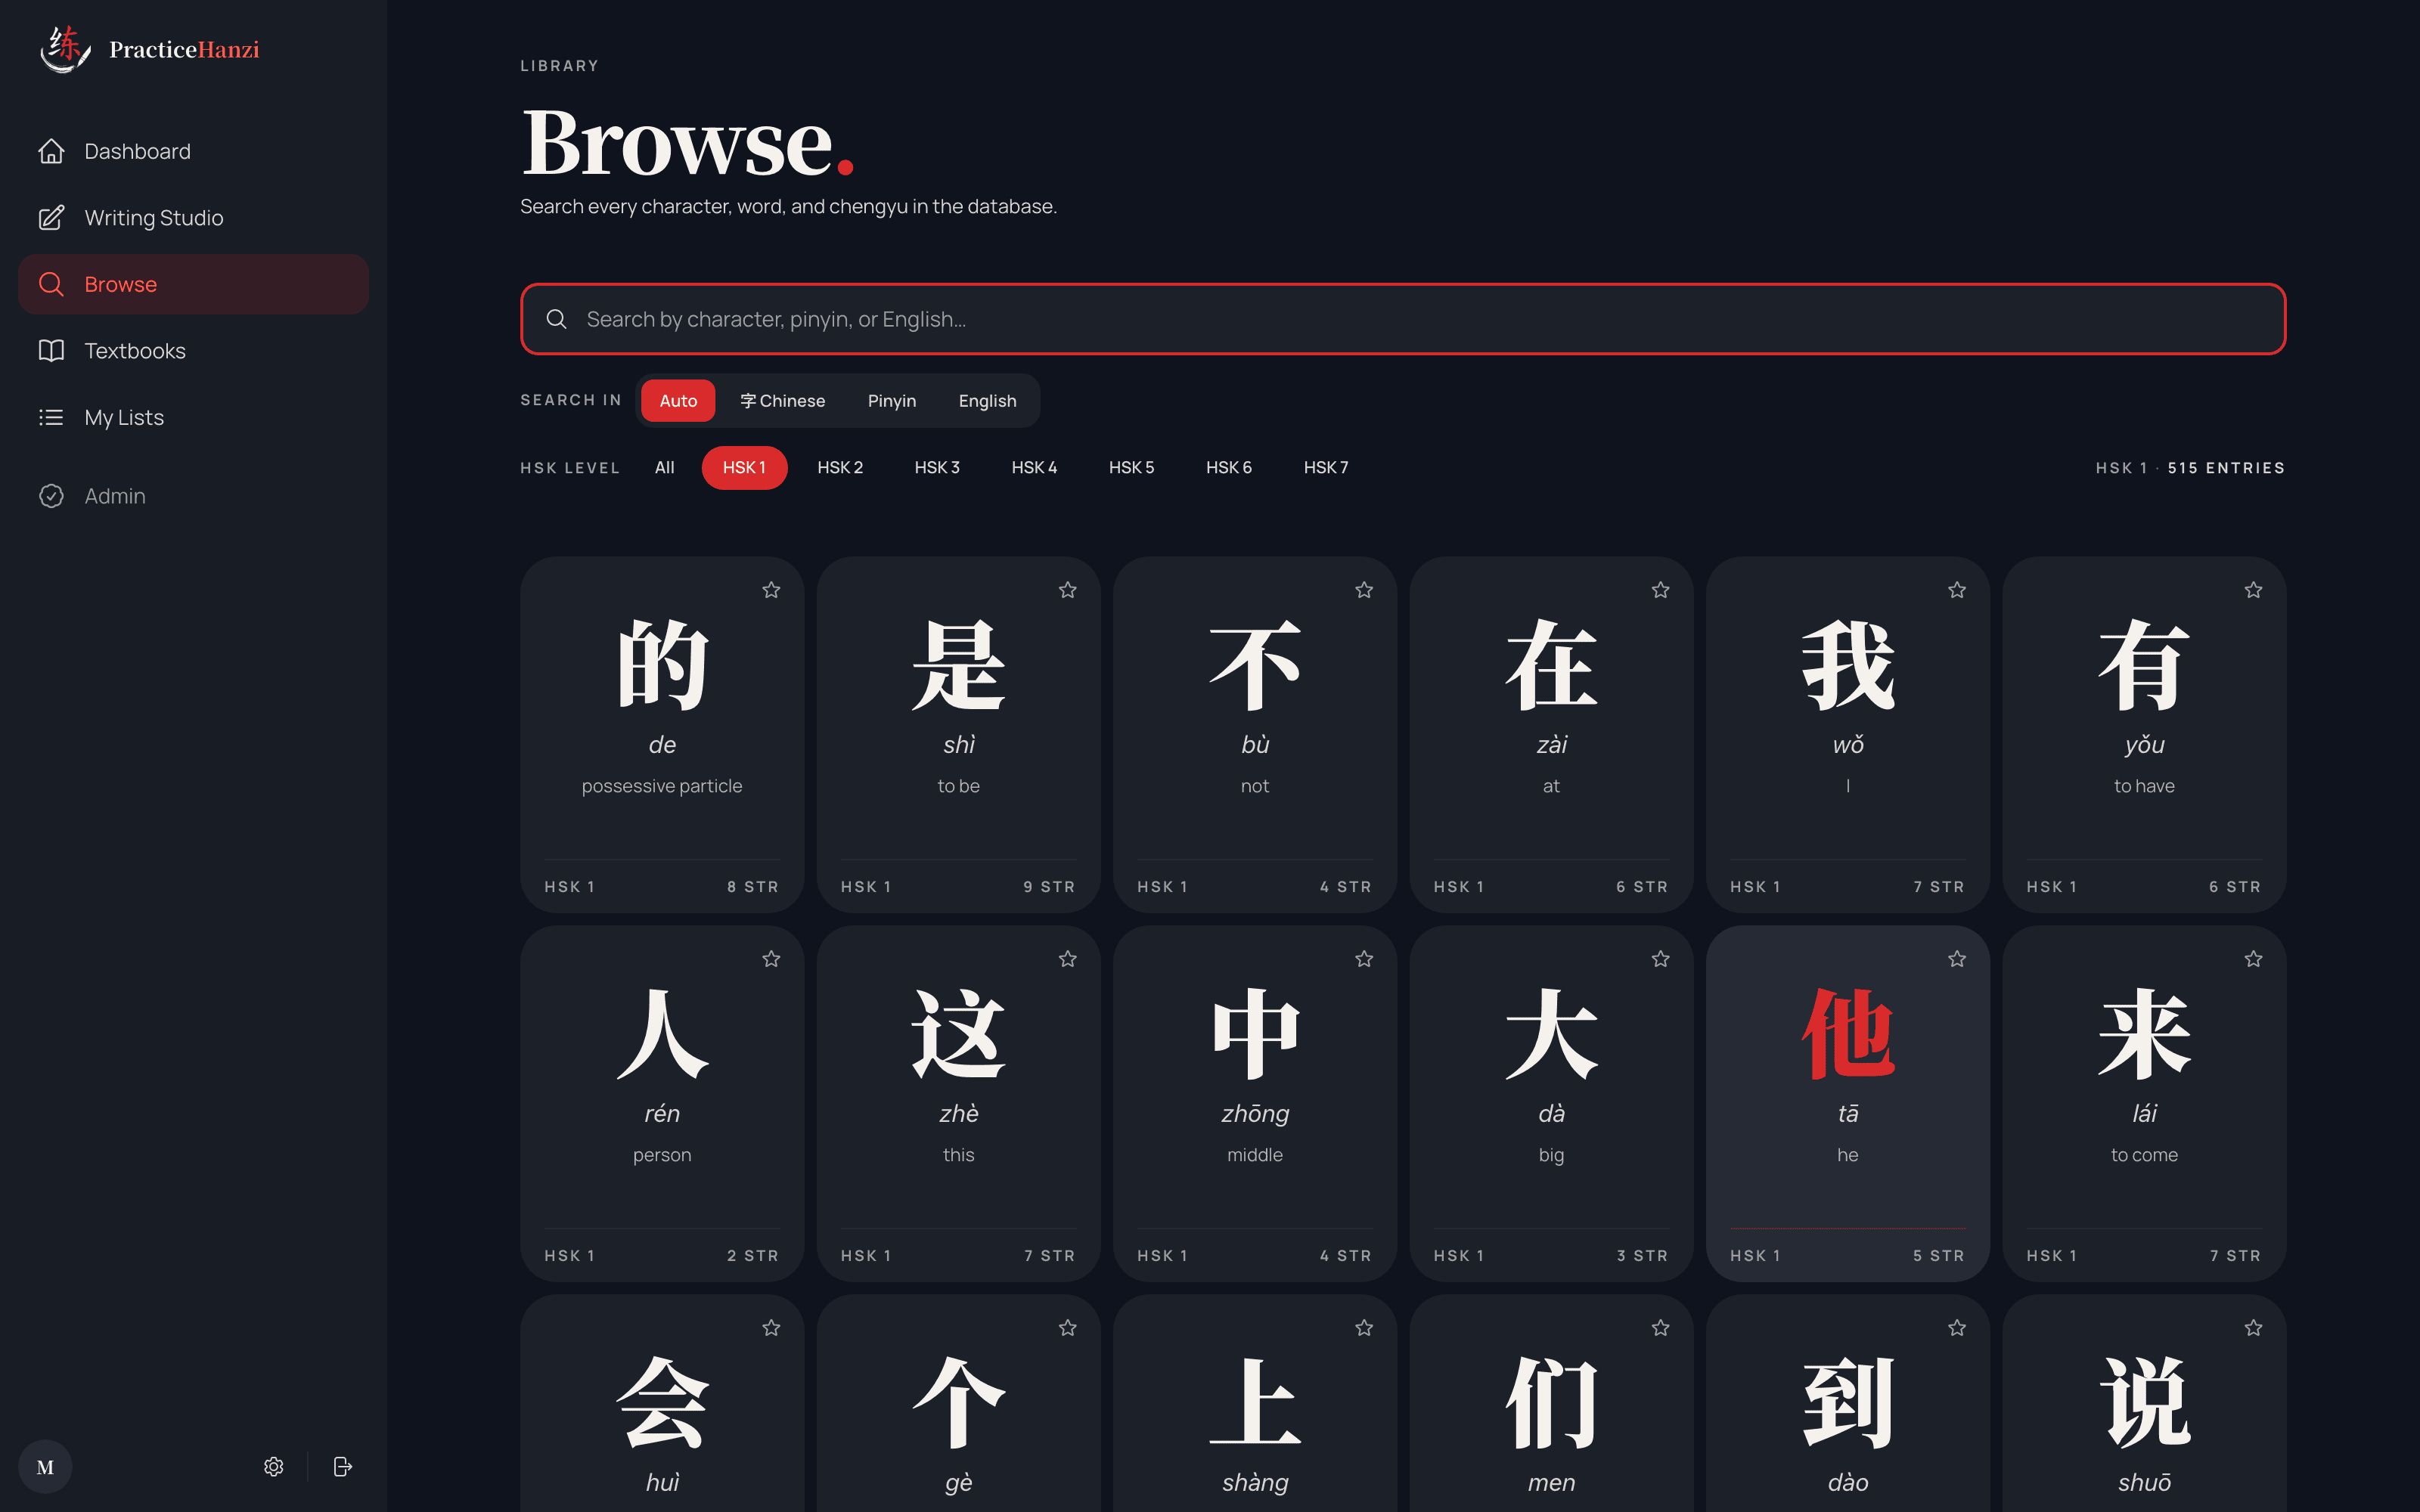The image size is (2420, 1512).
Task: Focus the search by character input field
Action: point(1403,319)
